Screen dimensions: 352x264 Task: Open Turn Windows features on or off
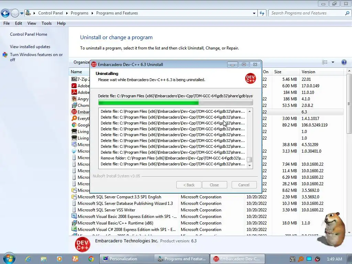(36, 57)
